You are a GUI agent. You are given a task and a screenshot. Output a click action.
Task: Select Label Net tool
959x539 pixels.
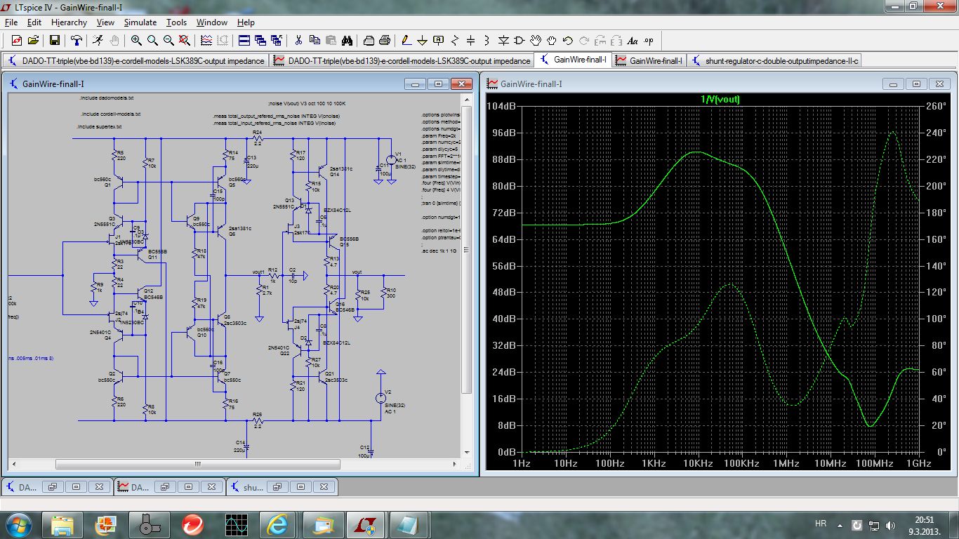[439, 41]
